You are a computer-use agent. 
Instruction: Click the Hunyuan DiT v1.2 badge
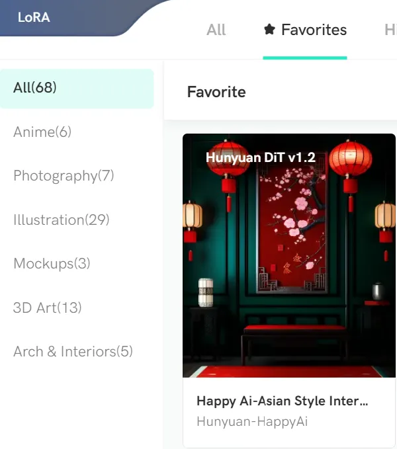[x=261, y=157]
